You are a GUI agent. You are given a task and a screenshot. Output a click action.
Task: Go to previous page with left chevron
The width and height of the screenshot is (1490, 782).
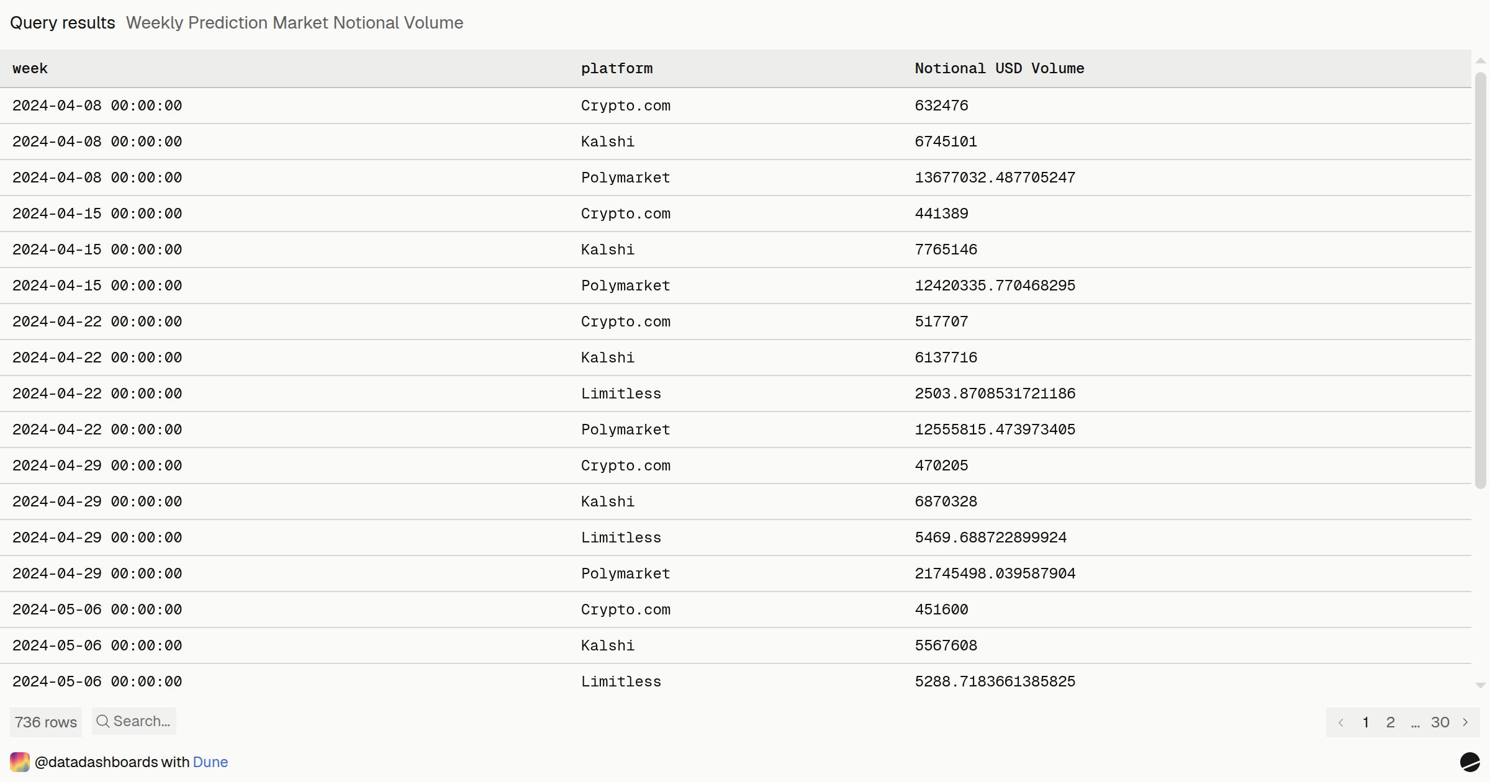pos(1341,722)
